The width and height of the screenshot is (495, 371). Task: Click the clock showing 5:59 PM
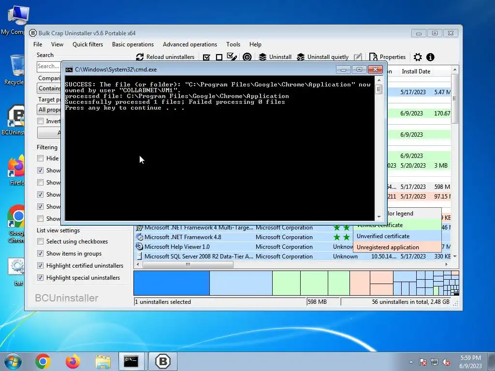(x=470, y=358)
